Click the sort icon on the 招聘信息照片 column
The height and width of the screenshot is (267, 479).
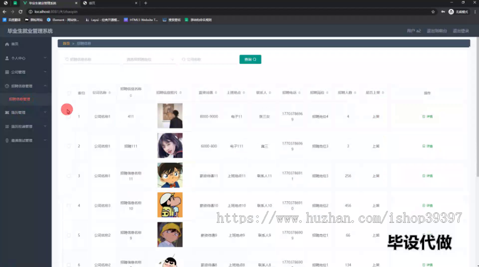point(180,93)
